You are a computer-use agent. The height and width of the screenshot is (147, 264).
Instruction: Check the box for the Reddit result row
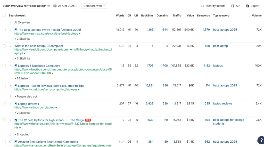click(x=4, y=46)
